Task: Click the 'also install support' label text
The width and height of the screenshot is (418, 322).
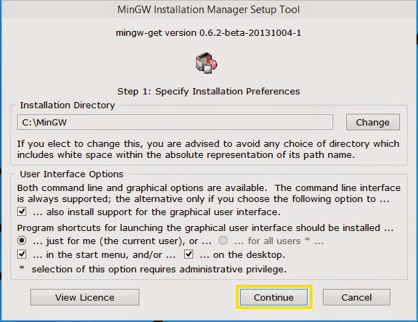Action: tap(157, 212)
